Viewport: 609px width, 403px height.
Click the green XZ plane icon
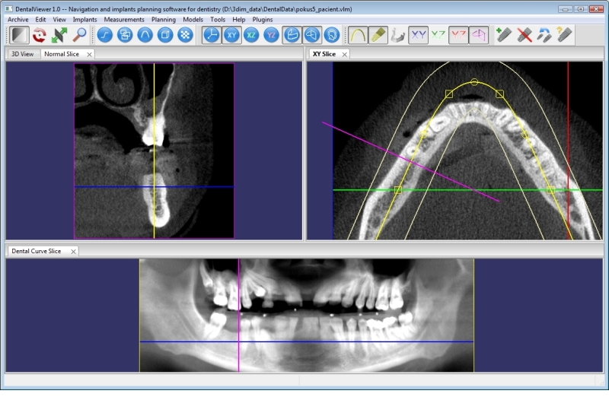438,35
